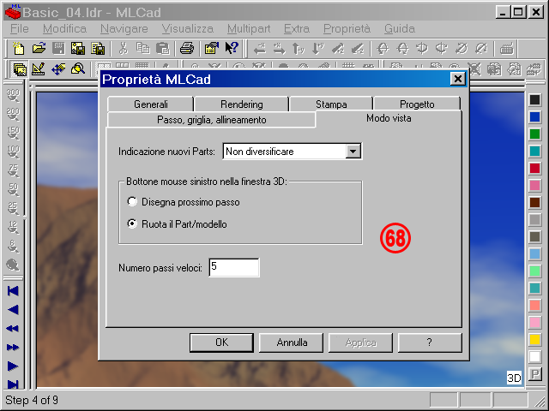Select 'Disegna prossimo passo' radio button
This screenshot has height=411, width=549.
(x=132, y=202)
